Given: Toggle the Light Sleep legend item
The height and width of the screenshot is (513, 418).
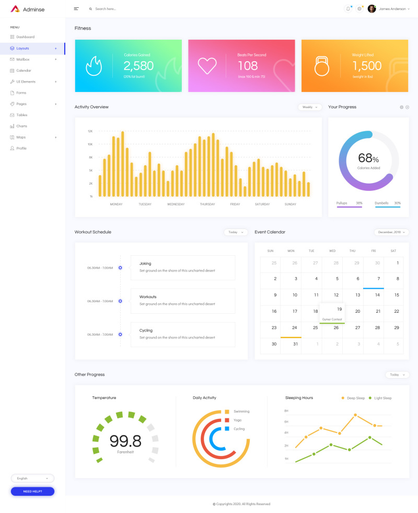Looking at the screenshot, I should (x=379, y=398).
